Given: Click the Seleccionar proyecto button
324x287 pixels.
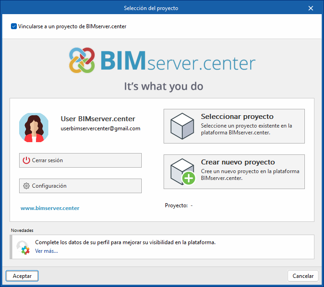Looking at the screenshot, I should (x=234, y=126).
